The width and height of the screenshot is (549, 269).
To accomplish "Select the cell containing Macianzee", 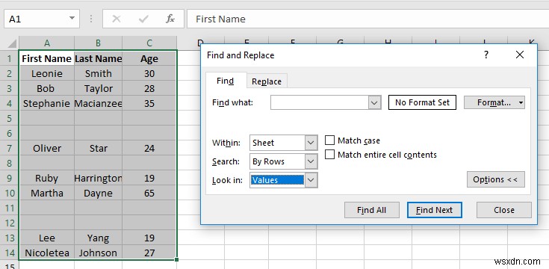I will click(x=99, y=103).
